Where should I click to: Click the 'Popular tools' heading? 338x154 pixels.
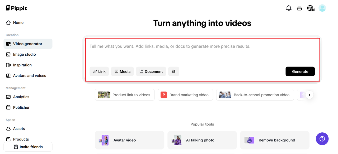coord(202,124)
